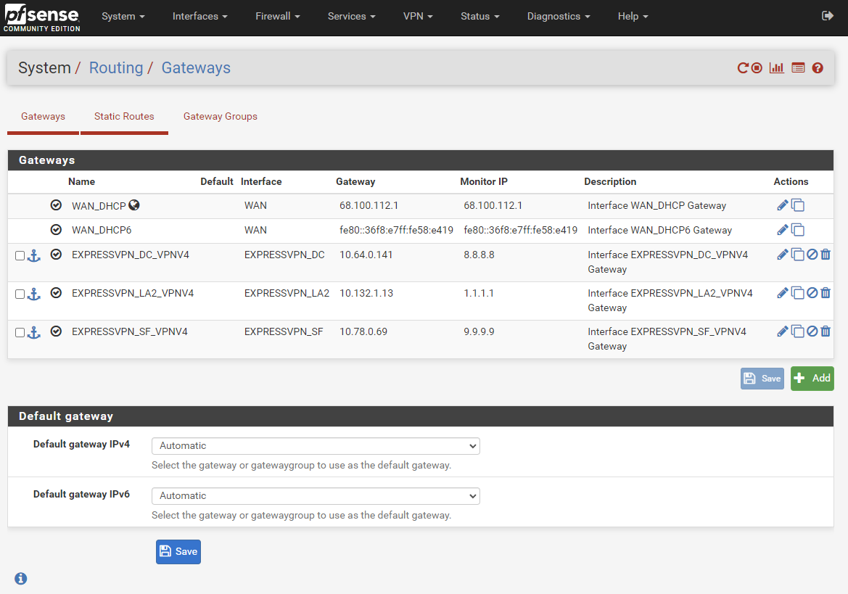This screenshot has height=594, width=848.
Task: Click Save button beside Add
Action: [x=762, y=379]
